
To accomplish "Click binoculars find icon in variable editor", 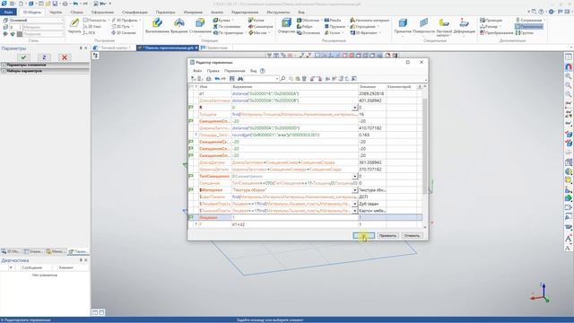I will pos(240,79).
